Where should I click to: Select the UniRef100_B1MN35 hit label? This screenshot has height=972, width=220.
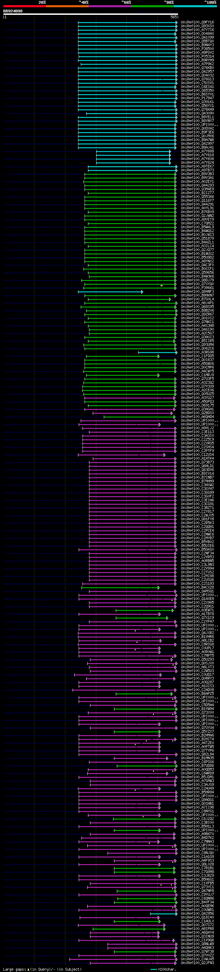click(x=197, y=759)
